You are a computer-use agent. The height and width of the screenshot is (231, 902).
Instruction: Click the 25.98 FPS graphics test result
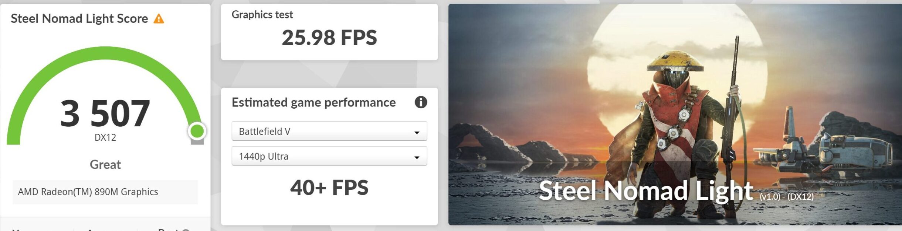point(329,38)
